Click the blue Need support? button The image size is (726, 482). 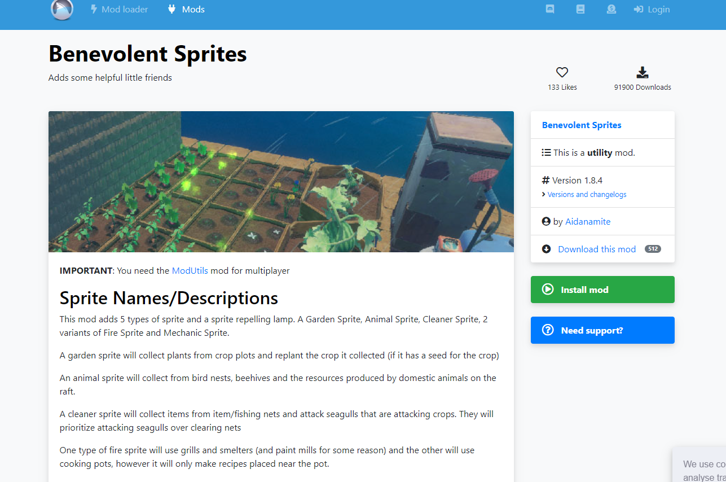click(602, 330)
